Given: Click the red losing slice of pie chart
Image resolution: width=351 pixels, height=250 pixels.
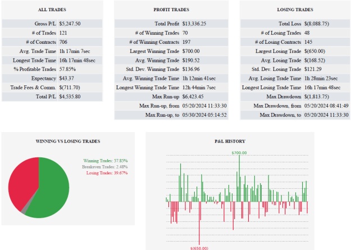Looking at the screenshot, I should click(x=24, y=181).
